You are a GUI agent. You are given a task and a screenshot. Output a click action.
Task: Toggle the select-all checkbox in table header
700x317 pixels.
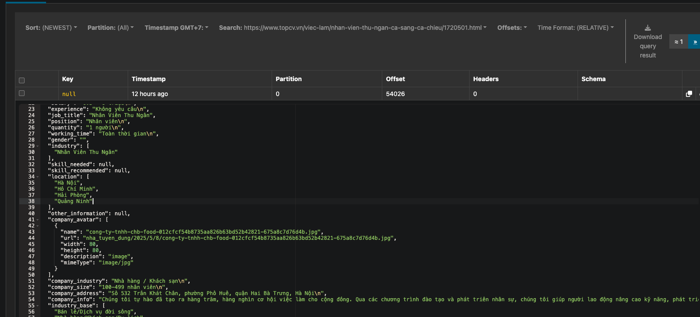click(x=22, y=80)
